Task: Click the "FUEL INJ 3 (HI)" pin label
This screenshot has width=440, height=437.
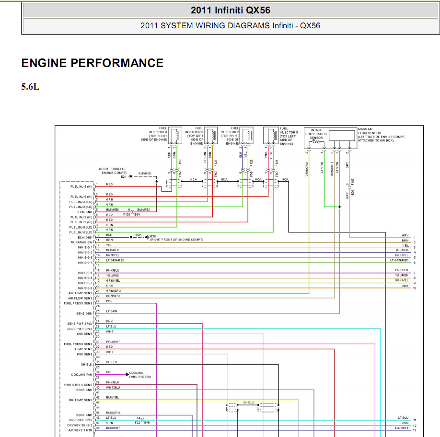Action: pyautogui.click(x=81, y=217)
